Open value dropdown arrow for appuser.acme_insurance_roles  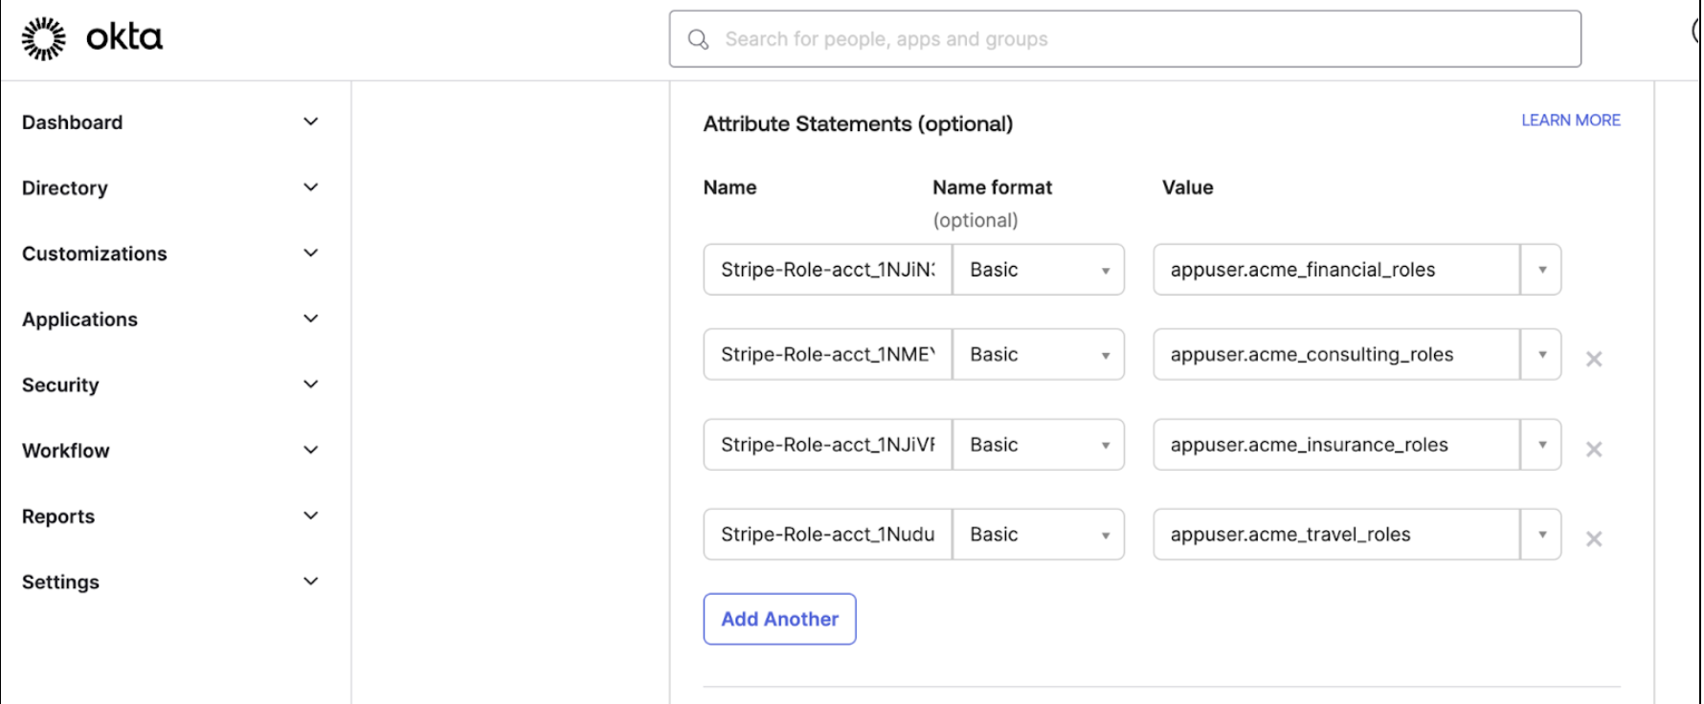point(1541,444)
